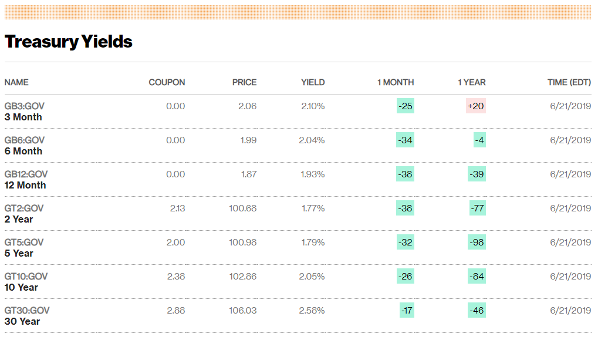Click the 102.86 price for 10 Year
This screenshot has width=598, height=340.
coord(243,277)
